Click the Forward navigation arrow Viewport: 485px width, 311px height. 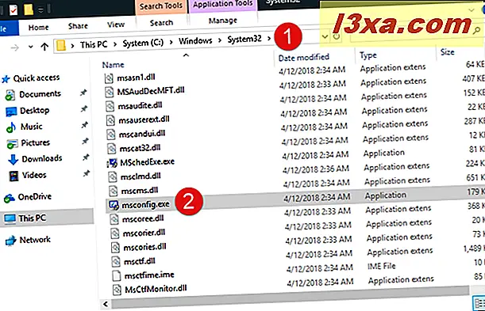[x=14, y=47]
